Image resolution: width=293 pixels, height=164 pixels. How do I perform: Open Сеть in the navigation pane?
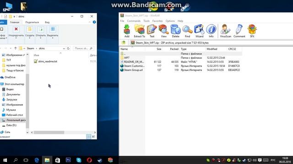click(x=5, y=132)
